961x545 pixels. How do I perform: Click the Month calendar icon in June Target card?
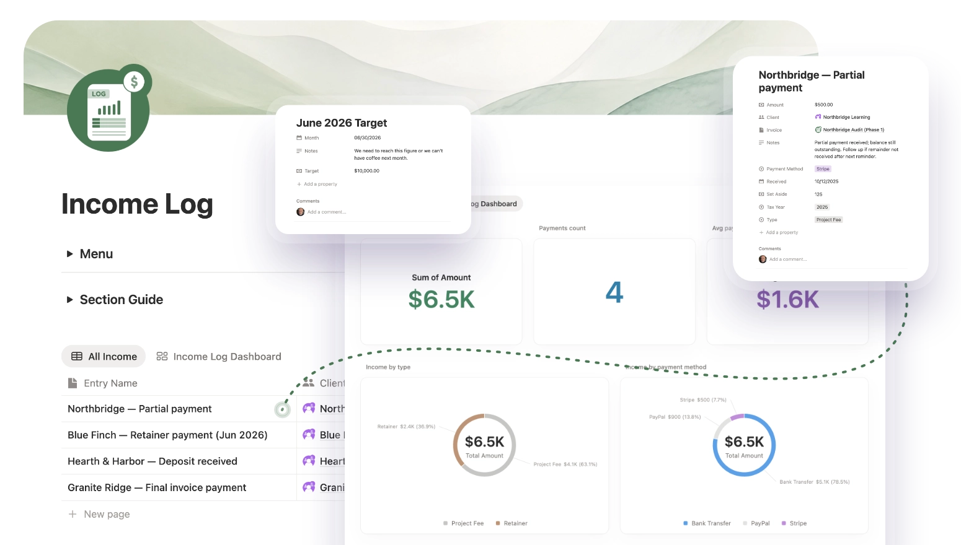299,138
